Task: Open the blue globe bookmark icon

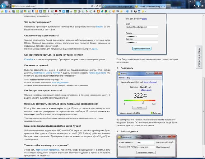Action: point(128,11)
